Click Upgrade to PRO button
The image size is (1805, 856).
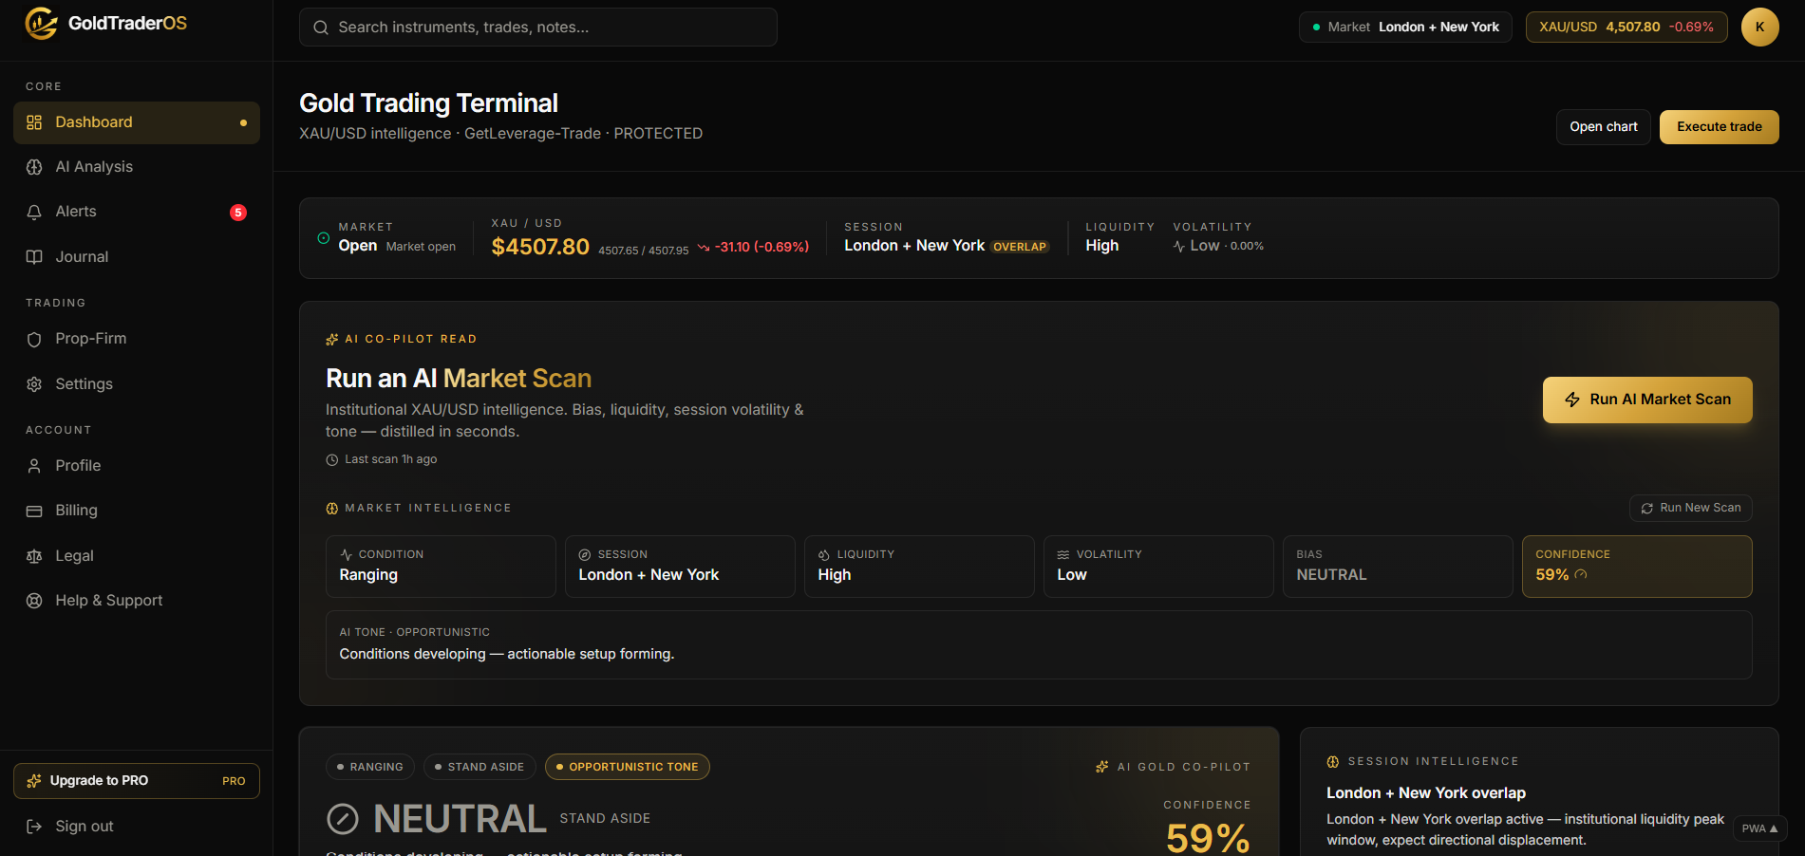(137, 781)
